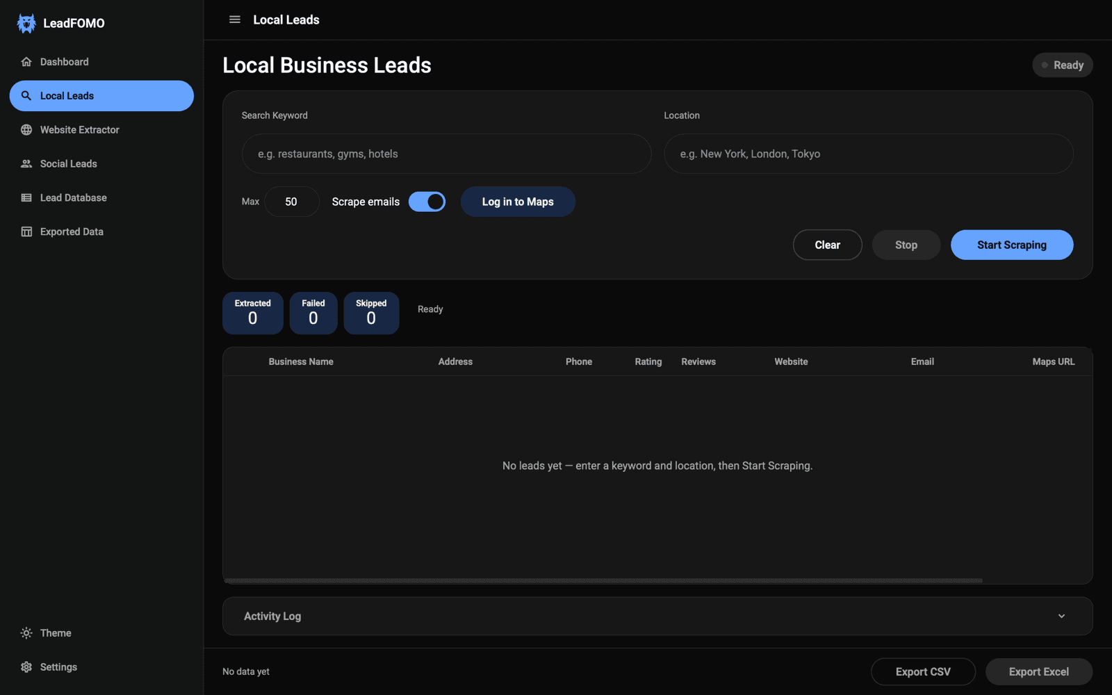Click the Settings gear icon

26,667
